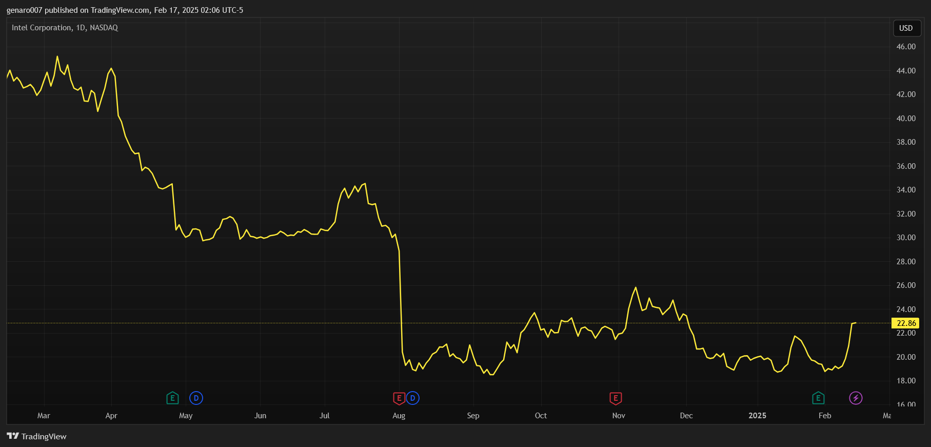Image resolution: width=931 pixels, height=447 pixels.
Task: Click the 18.00 price axis label
Action: [x=906, y=381]
